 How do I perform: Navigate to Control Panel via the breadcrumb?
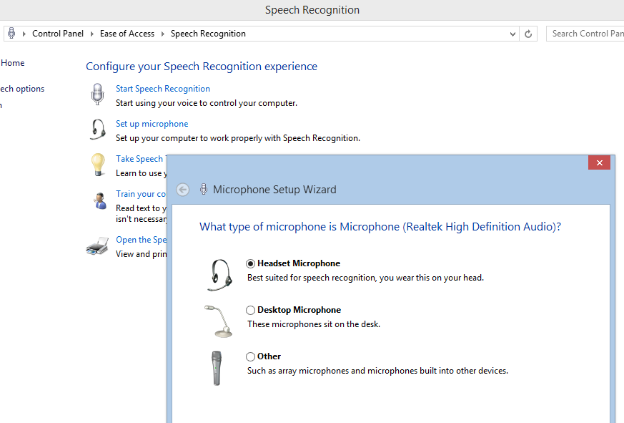pos(58,33)
